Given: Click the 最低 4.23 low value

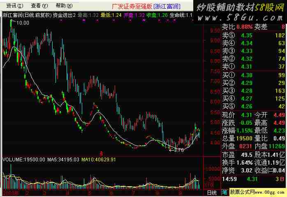Looking at the screenshot, I should coord(279,131).
